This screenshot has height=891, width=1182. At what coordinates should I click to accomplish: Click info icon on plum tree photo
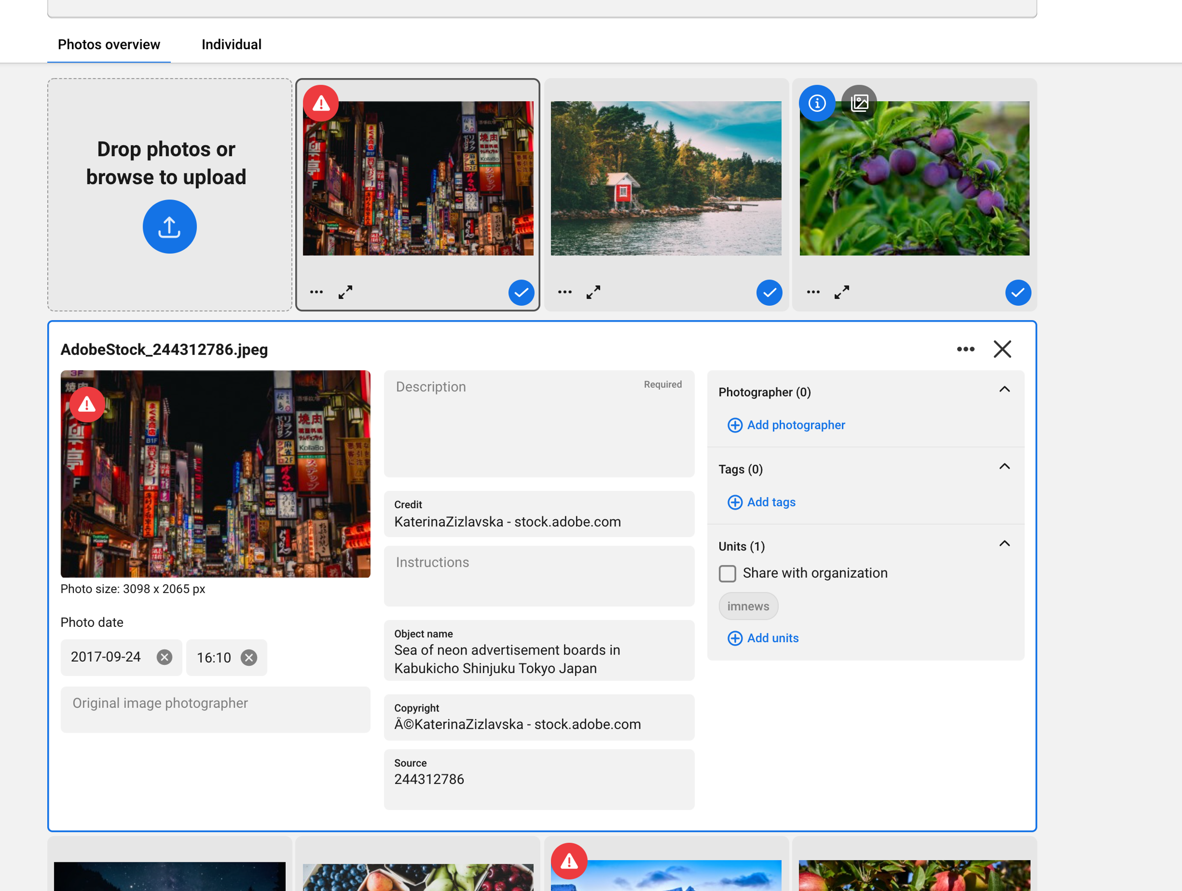(817, 103)
